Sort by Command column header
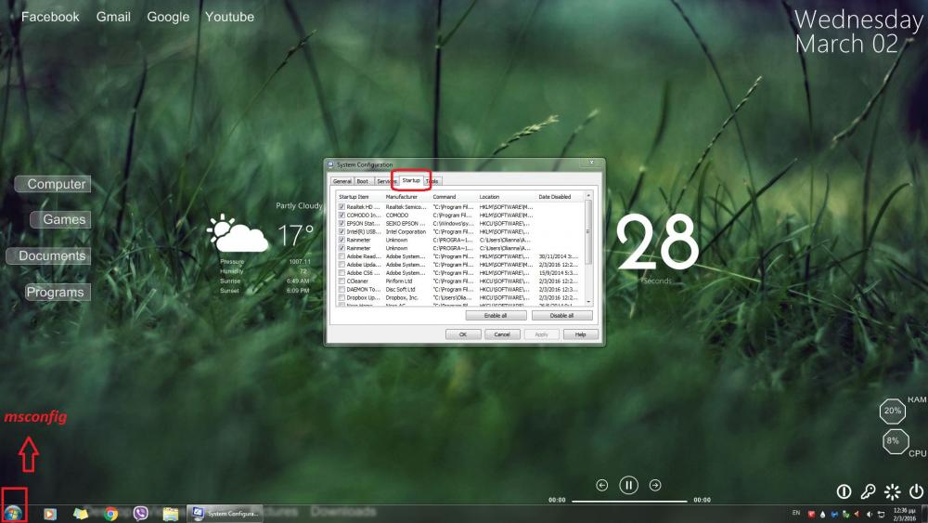 click(454, 197)
